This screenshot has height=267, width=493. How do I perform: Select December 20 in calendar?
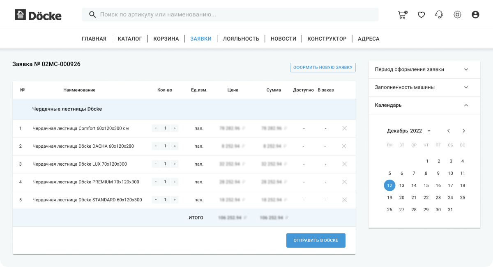[x=402, y=198]
